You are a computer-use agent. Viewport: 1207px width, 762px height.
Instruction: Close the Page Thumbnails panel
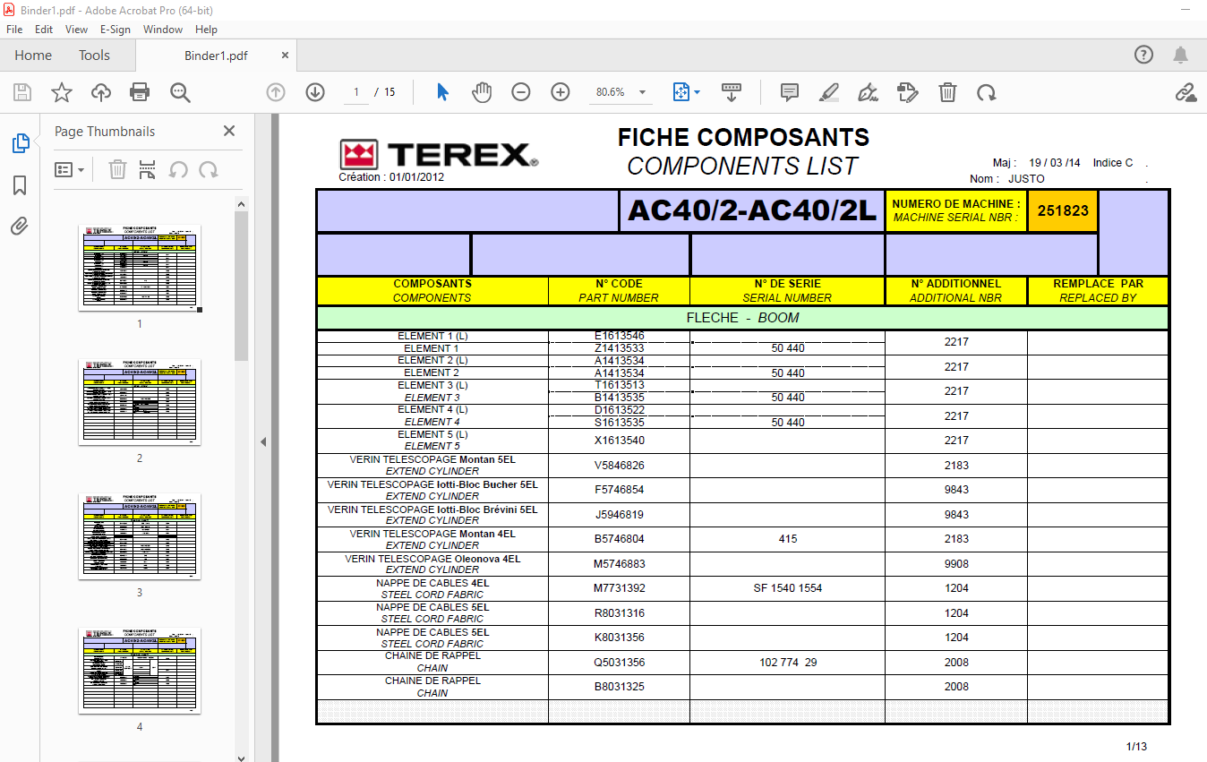(x=229, y=131)
